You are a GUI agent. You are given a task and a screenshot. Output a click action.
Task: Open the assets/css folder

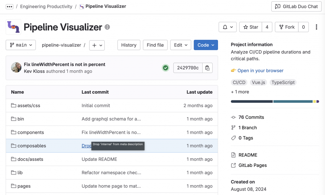29,106
